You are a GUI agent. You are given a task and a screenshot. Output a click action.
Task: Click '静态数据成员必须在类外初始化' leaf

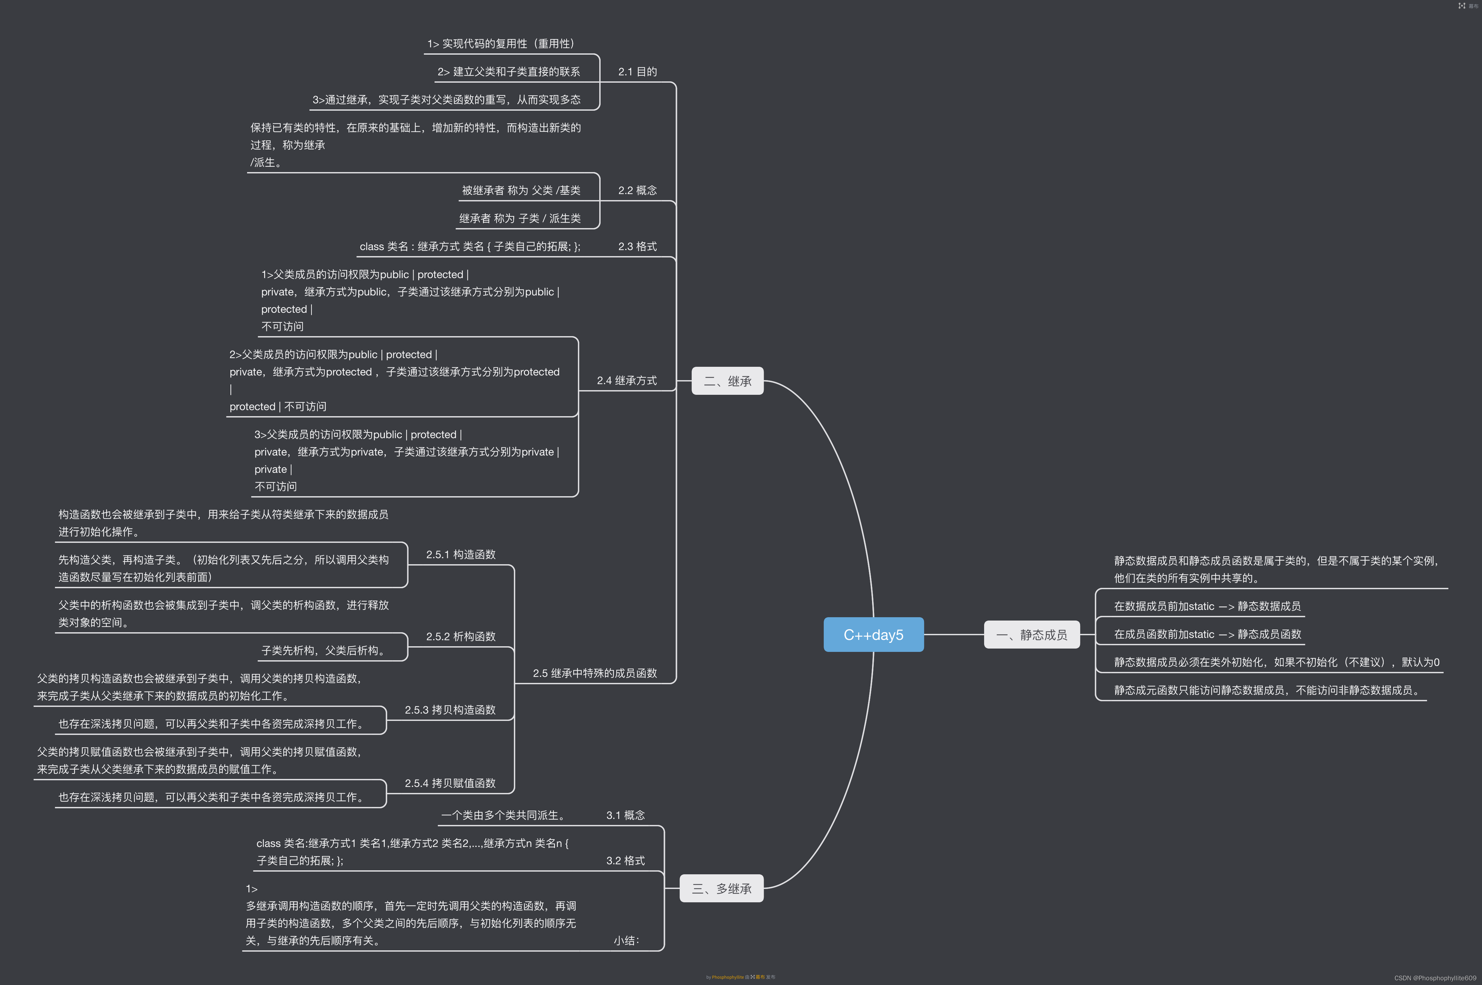[1277, 662]
